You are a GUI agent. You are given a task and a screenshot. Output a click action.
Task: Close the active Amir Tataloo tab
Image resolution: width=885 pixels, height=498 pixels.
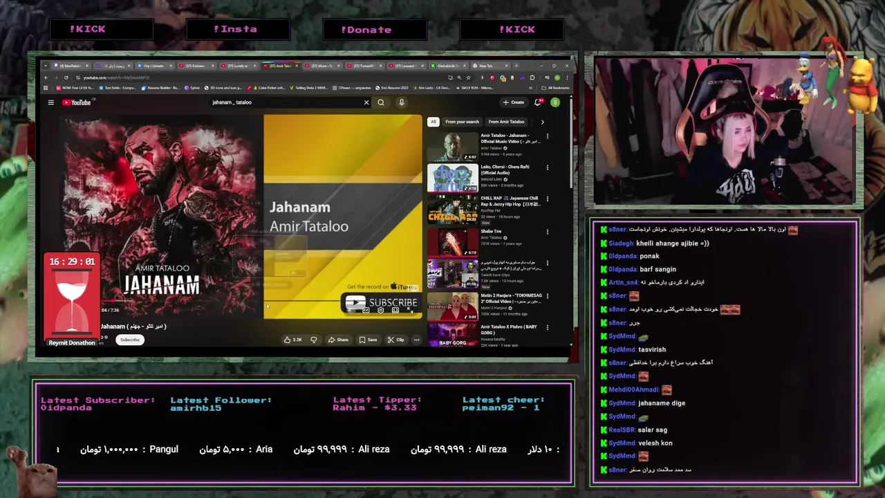[297, 66]
